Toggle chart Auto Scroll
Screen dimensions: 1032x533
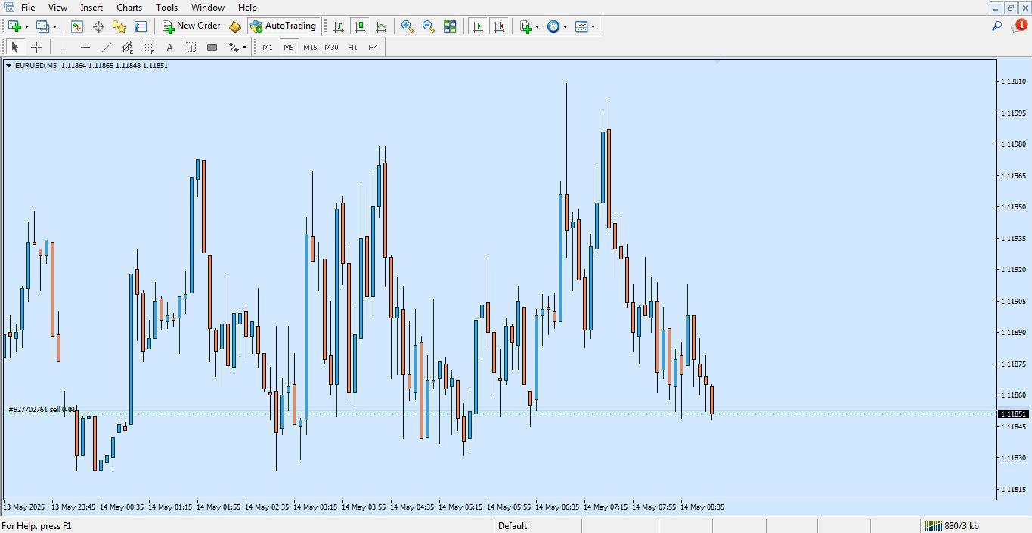click(477, 26)
